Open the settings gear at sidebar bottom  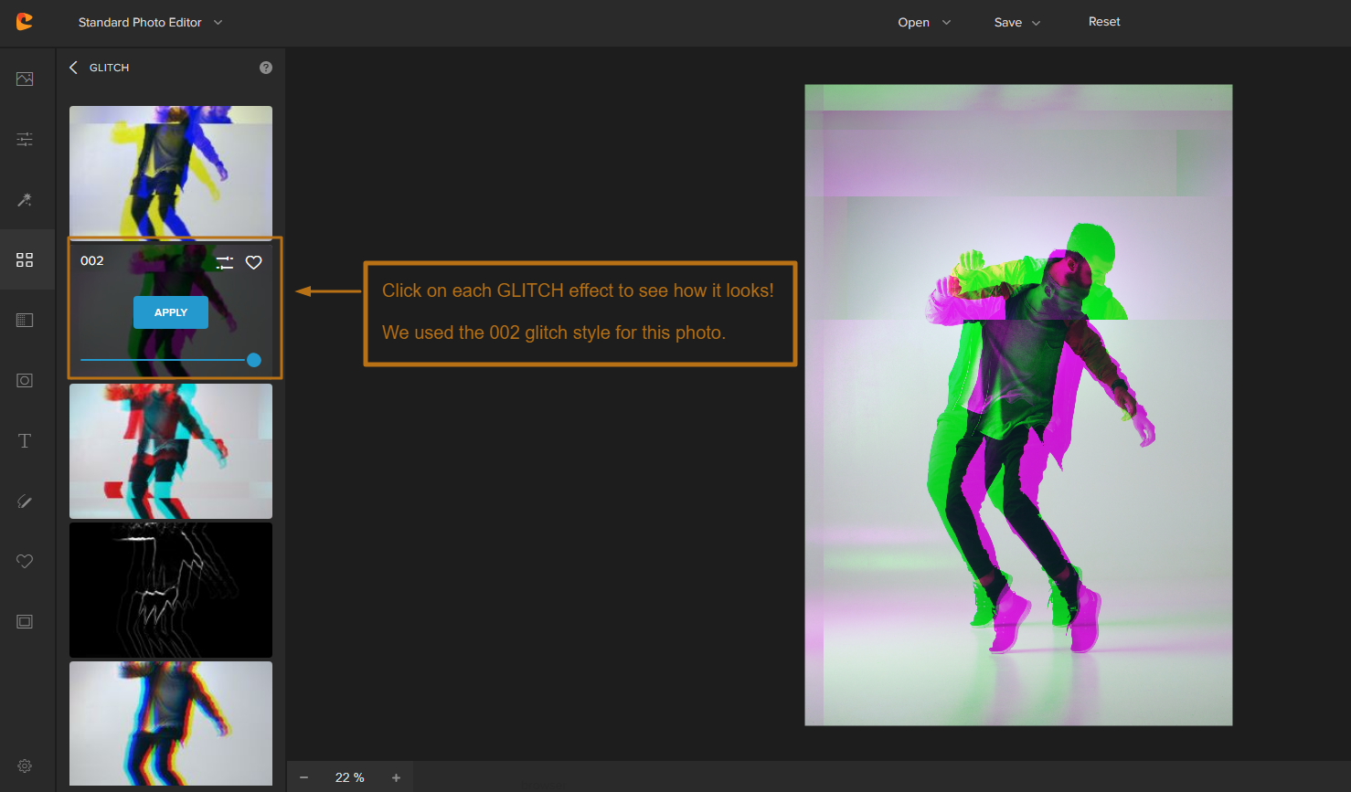(25, 766)
